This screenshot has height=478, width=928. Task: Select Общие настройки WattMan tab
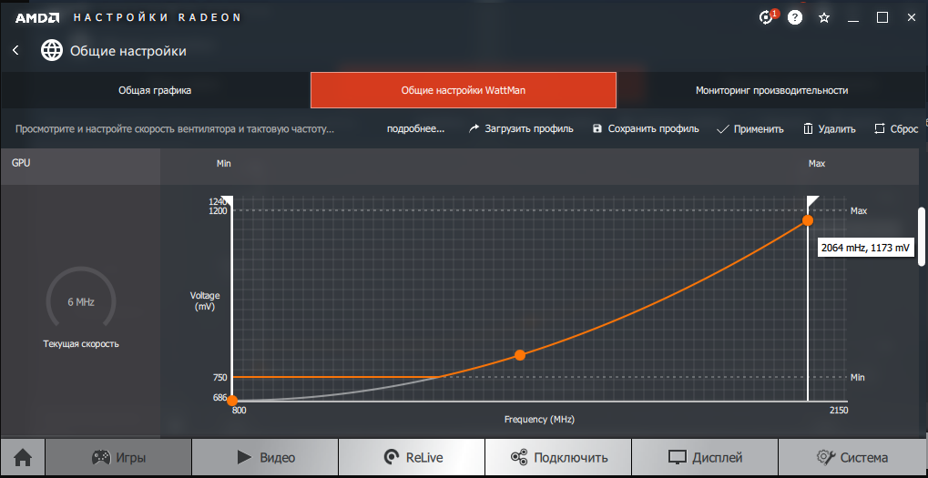[x=464, y=90]
